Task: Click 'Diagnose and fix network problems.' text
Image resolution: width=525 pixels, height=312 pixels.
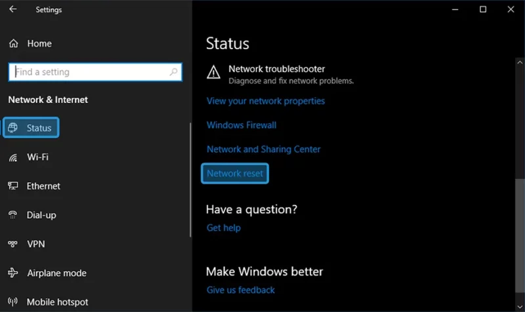Action: [291, 81]
